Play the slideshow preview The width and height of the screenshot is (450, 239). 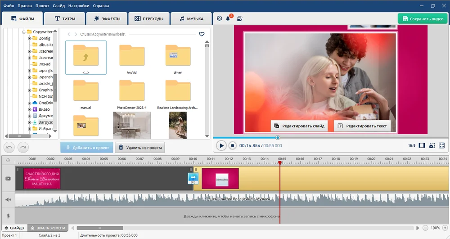tap(221, 146)
